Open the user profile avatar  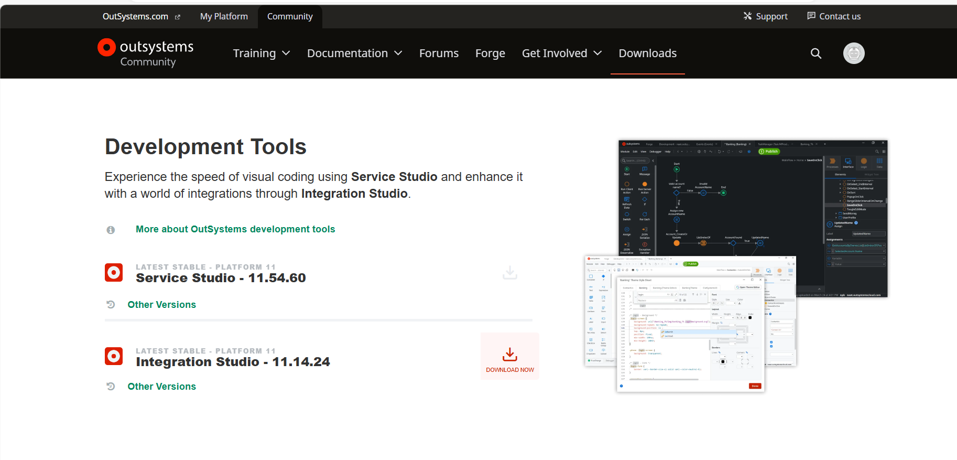click(854, 53)
